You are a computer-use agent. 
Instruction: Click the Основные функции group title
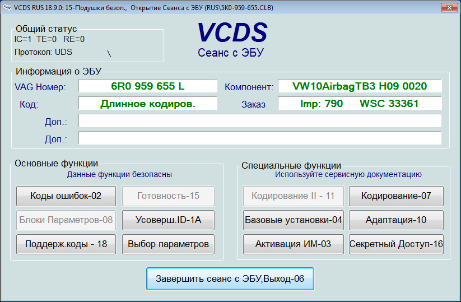(x=56, y=163)
